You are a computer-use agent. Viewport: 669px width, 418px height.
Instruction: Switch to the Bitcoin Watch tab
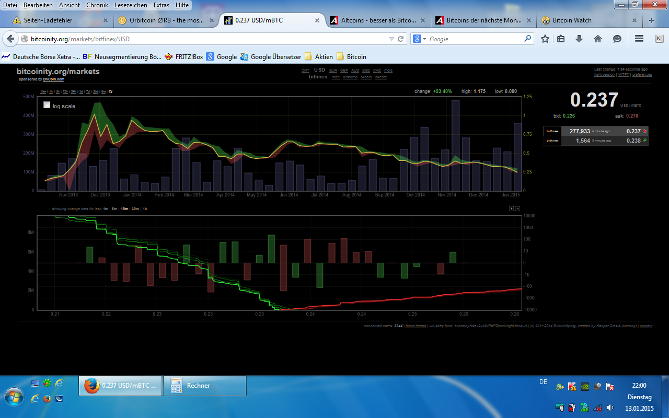(590, 20)
